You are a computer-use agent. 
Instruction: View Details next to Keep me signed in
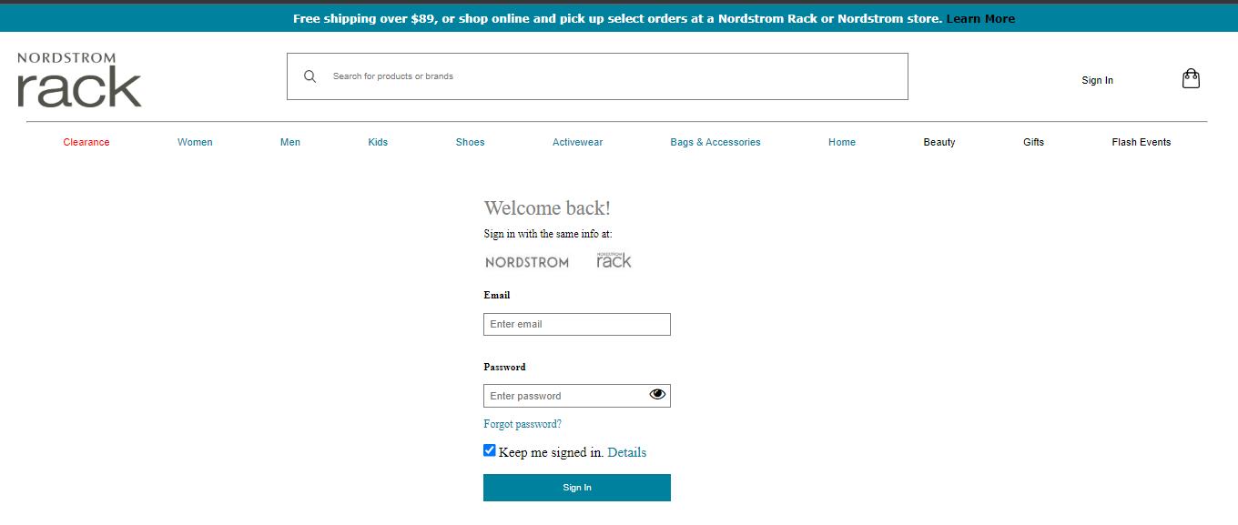627,452
